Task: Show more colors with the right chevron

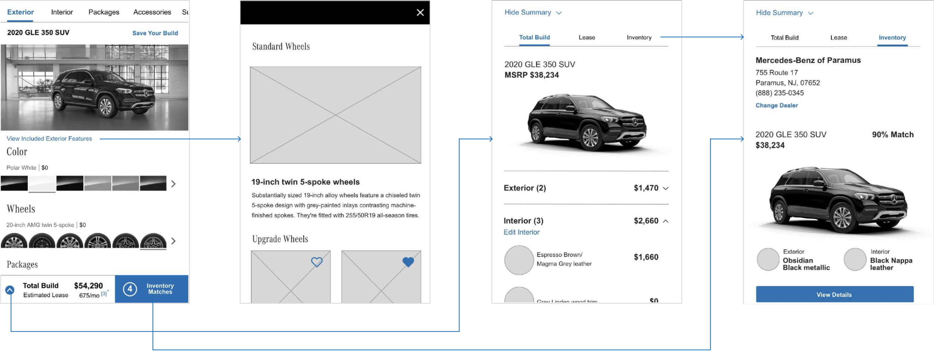Action: [x=173, y=184]
